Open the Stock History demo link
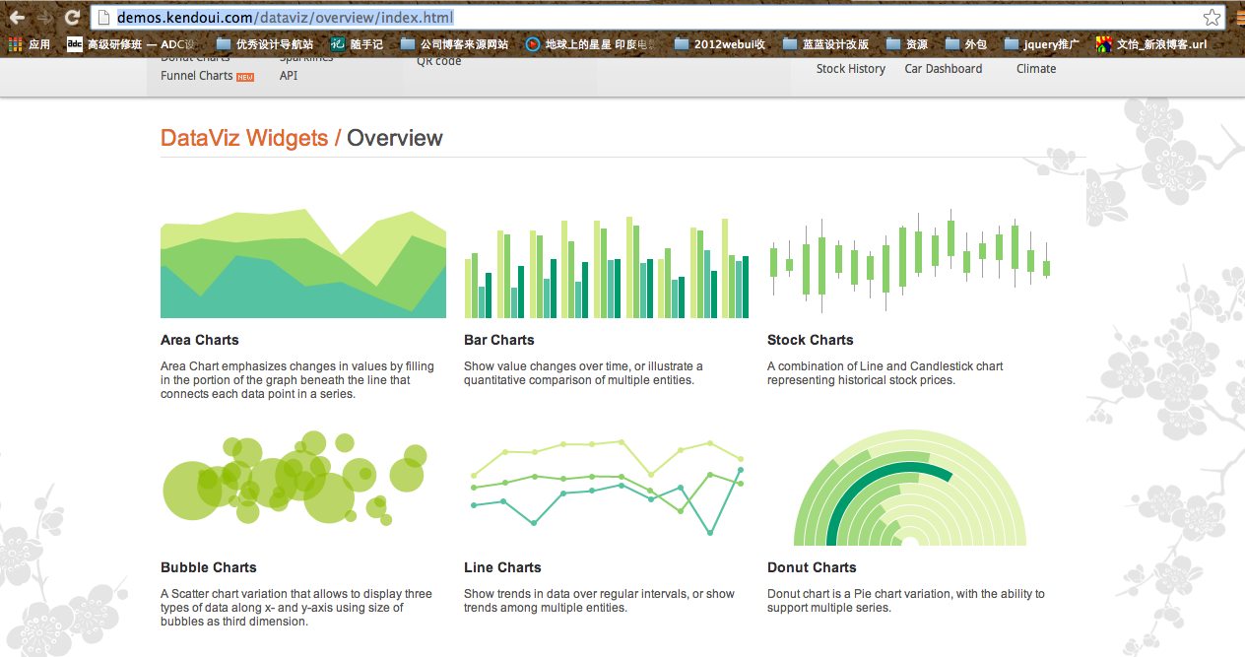1245x657 pixels. tap(850, 69)
